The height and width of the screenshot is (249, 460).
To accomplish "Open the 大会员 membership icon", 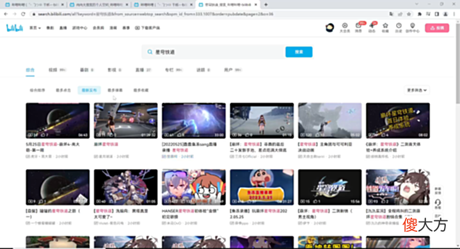I will click(x=345, y=28).
